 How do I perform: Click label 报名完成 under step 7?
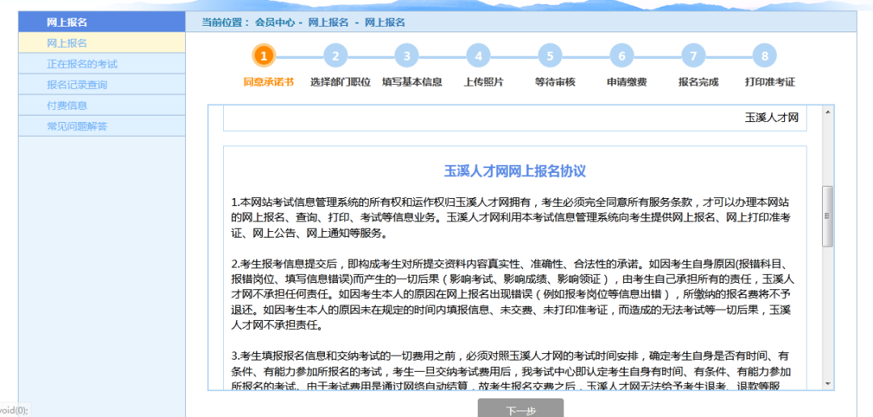pos(698,82)
